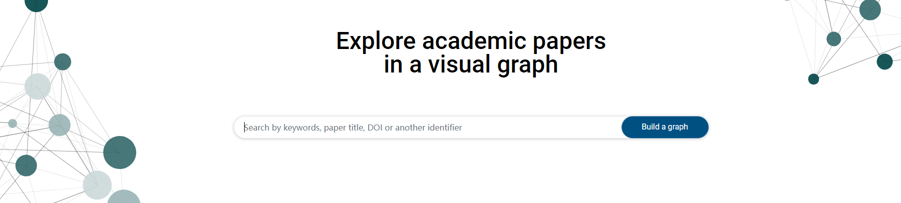Focus the keyword and DOI search field

(428, 127)
